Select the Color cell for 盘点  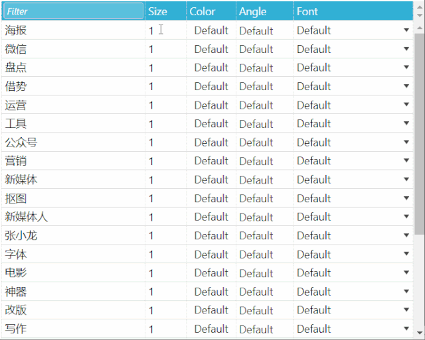click(211, 68)
